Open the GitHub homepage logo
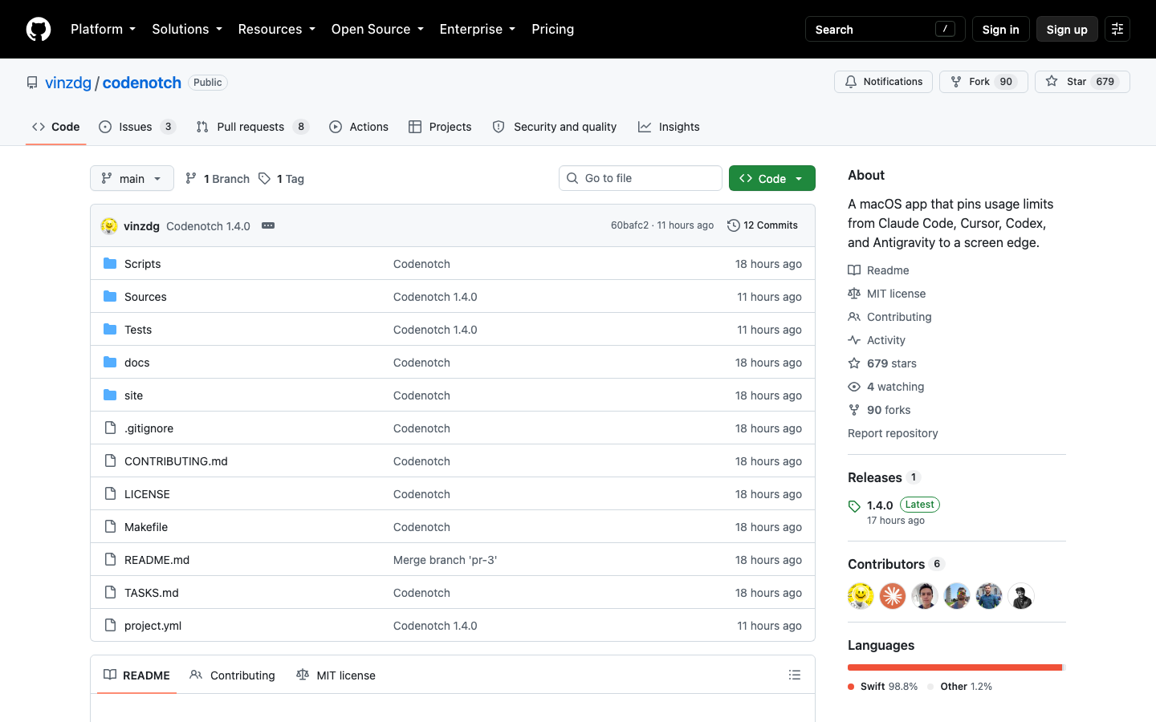Screen dimensions: 1156x722 coord(39,29)
